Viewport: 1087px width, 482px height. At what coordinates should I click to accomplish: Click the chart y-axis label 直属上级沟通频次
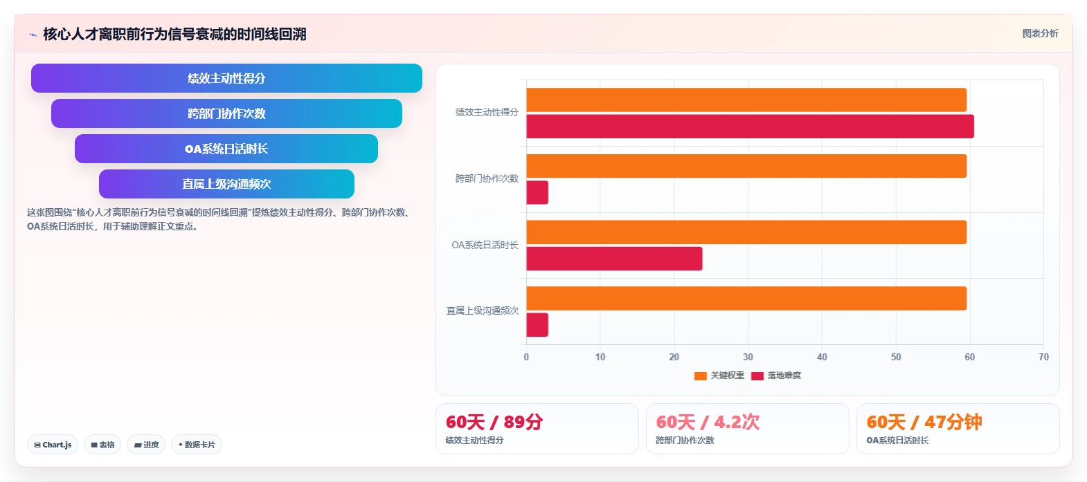pyautogui.click(x=483, y=311)
